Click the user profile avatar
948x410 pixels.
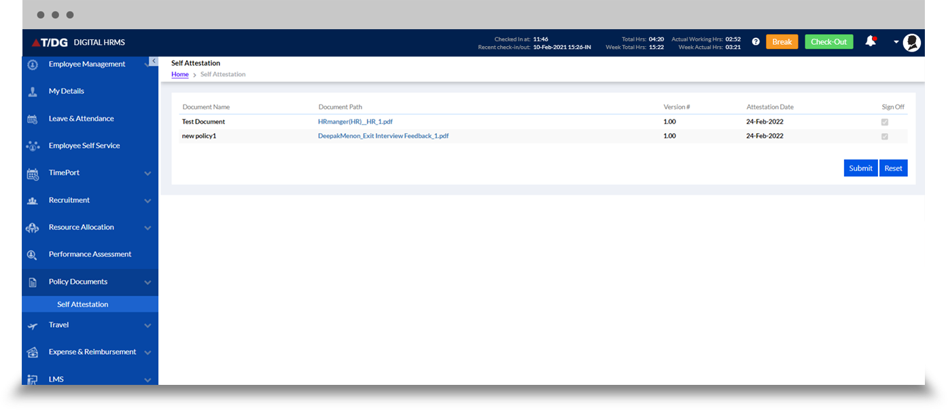coord(912,42)
